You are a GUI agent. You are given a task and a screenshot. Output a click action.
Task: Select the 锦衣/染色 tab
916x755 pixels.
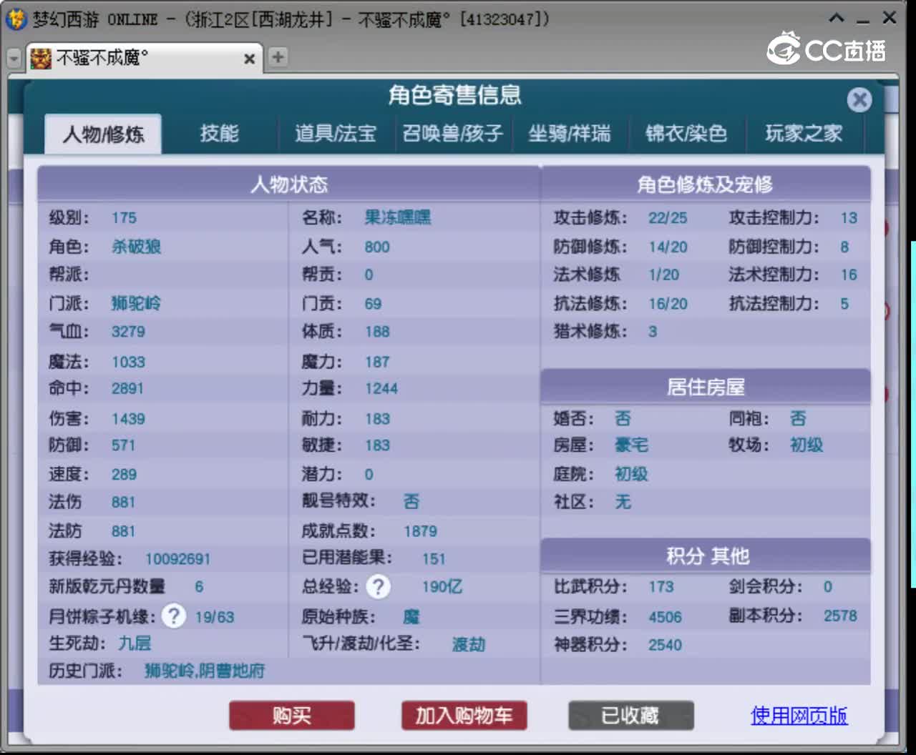(x=686, y=134)
